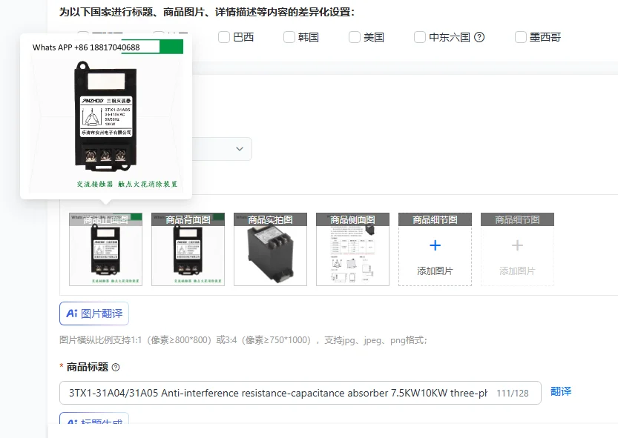The height and width of the screenshot is (438, 618).
Task: Click the Whats APP phone number text
Action: click(x=86, y=47)
